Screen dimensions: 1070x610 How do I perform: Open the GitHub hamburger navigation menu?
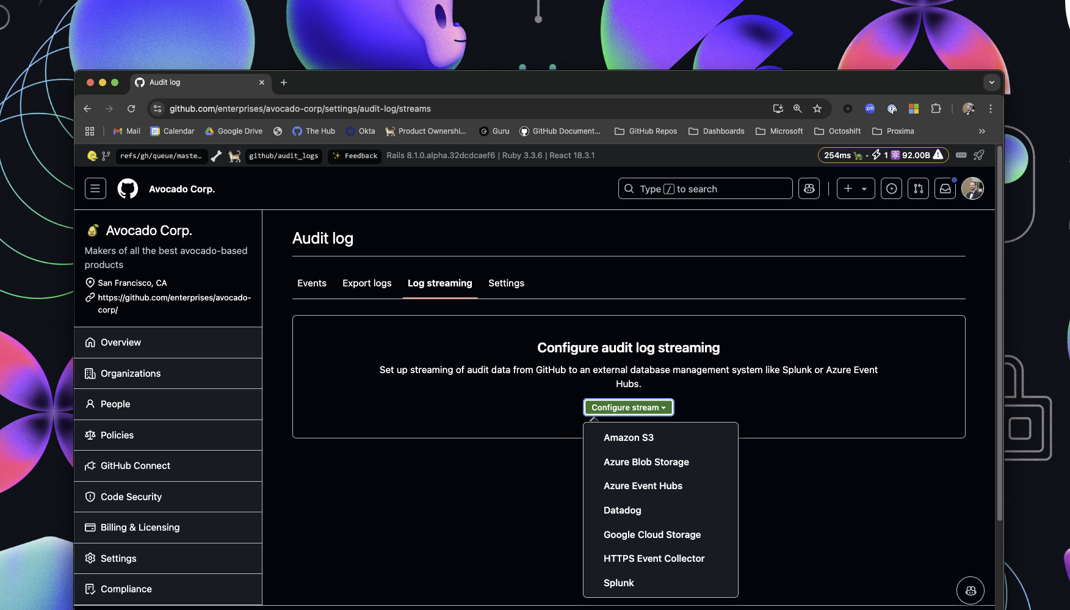tap(95, 189)
